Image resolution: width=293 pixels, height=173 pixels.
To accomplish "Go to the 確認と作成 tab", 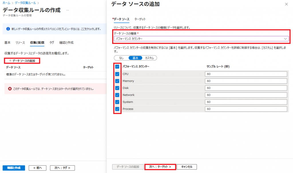I will tap(66, 42).
